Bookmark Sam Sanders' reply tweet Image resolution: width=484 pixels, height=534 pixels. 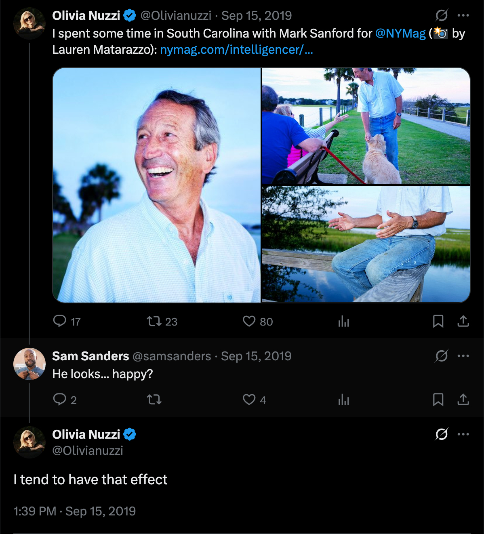438,399
